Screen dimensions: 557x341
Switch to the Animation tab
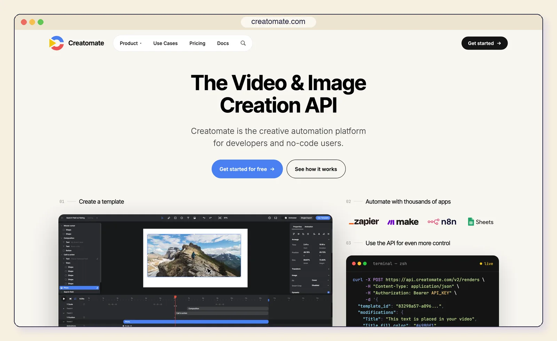(309, 227)
